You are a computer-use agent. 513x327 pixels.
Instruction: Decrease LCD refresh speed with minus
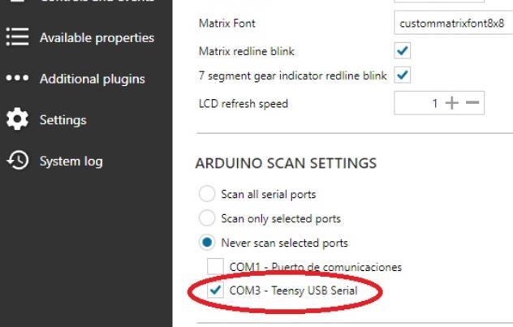tap(472, 104)
